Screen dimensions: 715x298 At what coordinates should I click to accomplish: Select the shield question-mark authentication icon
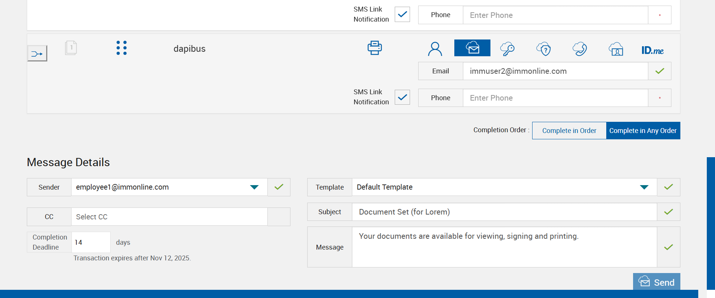tap(544, 49)
